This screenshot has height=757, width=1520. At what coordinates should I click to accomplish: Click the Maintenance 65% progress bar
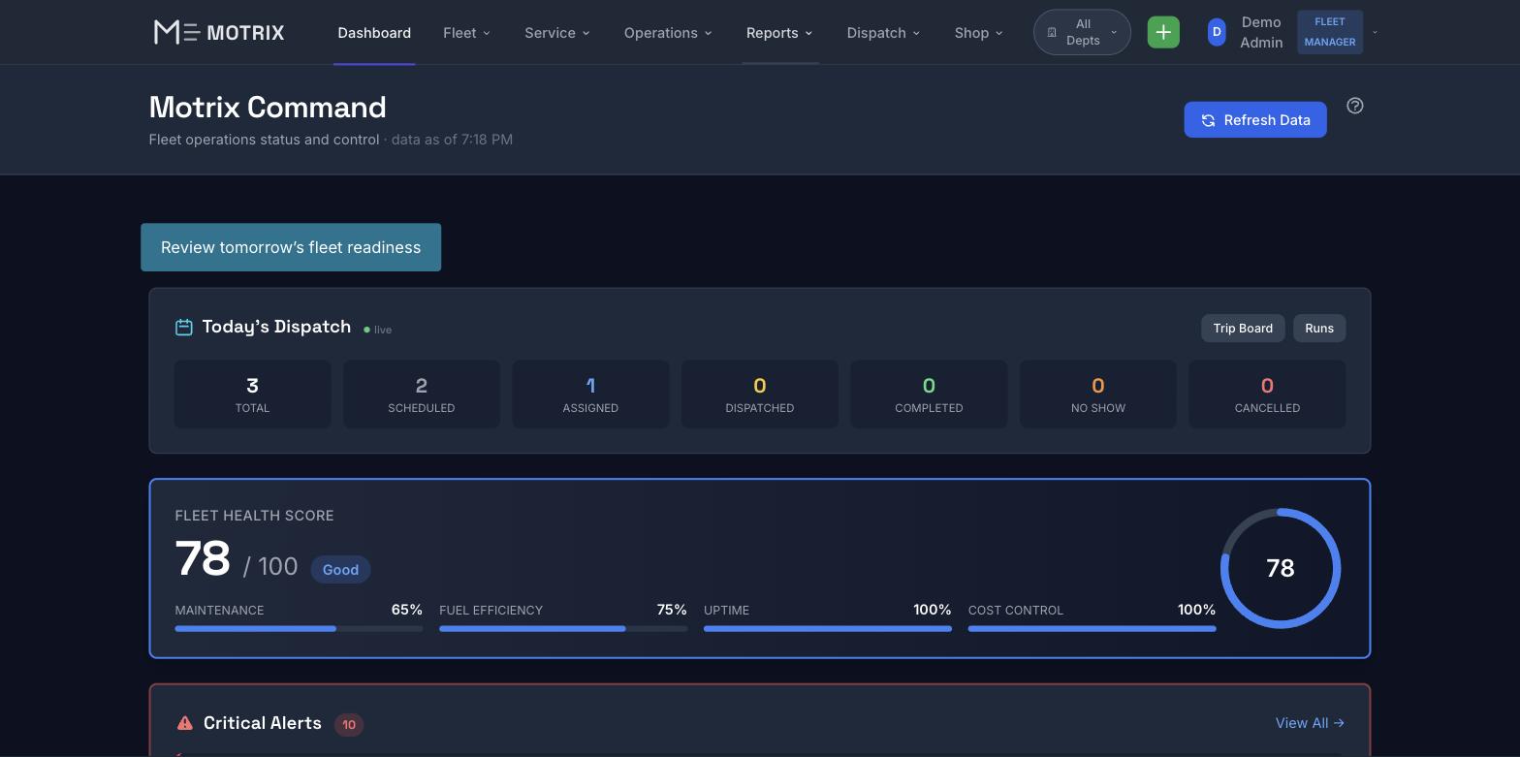pos(299,629)
